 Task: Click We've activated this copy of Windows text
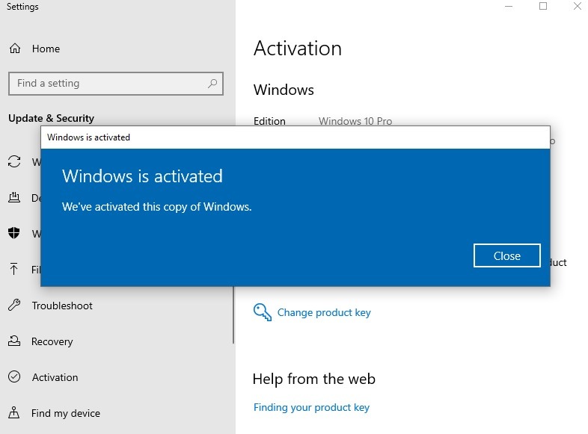(x=157, y=207)
